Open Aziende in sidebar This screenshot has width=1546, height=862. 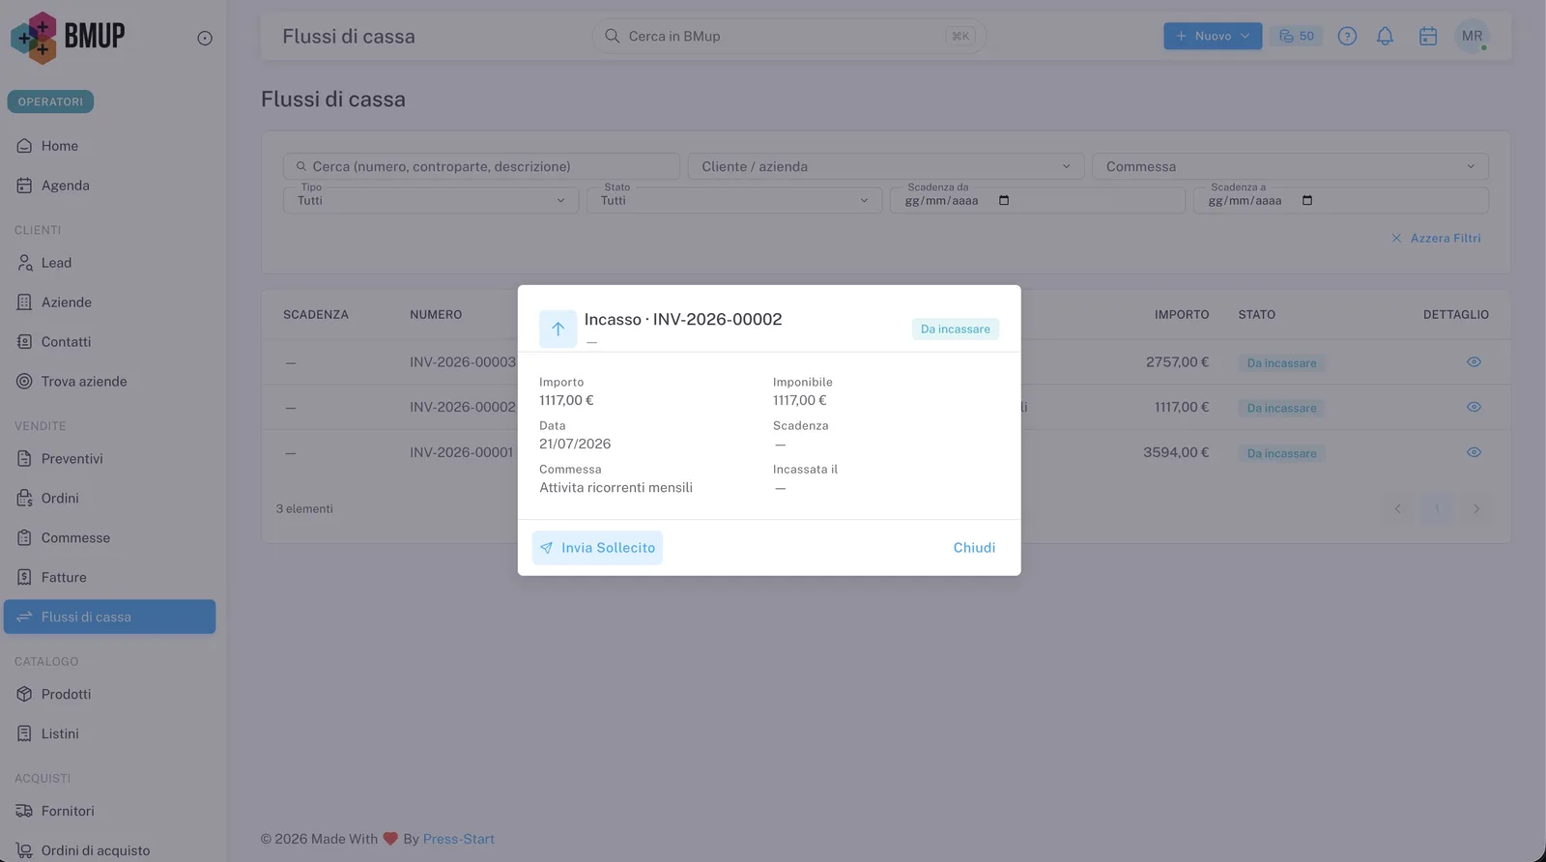[109, 302]
